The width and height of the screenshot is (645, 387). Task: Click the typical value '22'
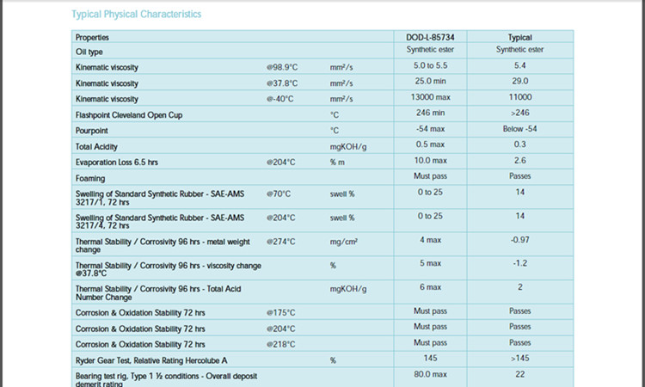click(x=520, y=374)
